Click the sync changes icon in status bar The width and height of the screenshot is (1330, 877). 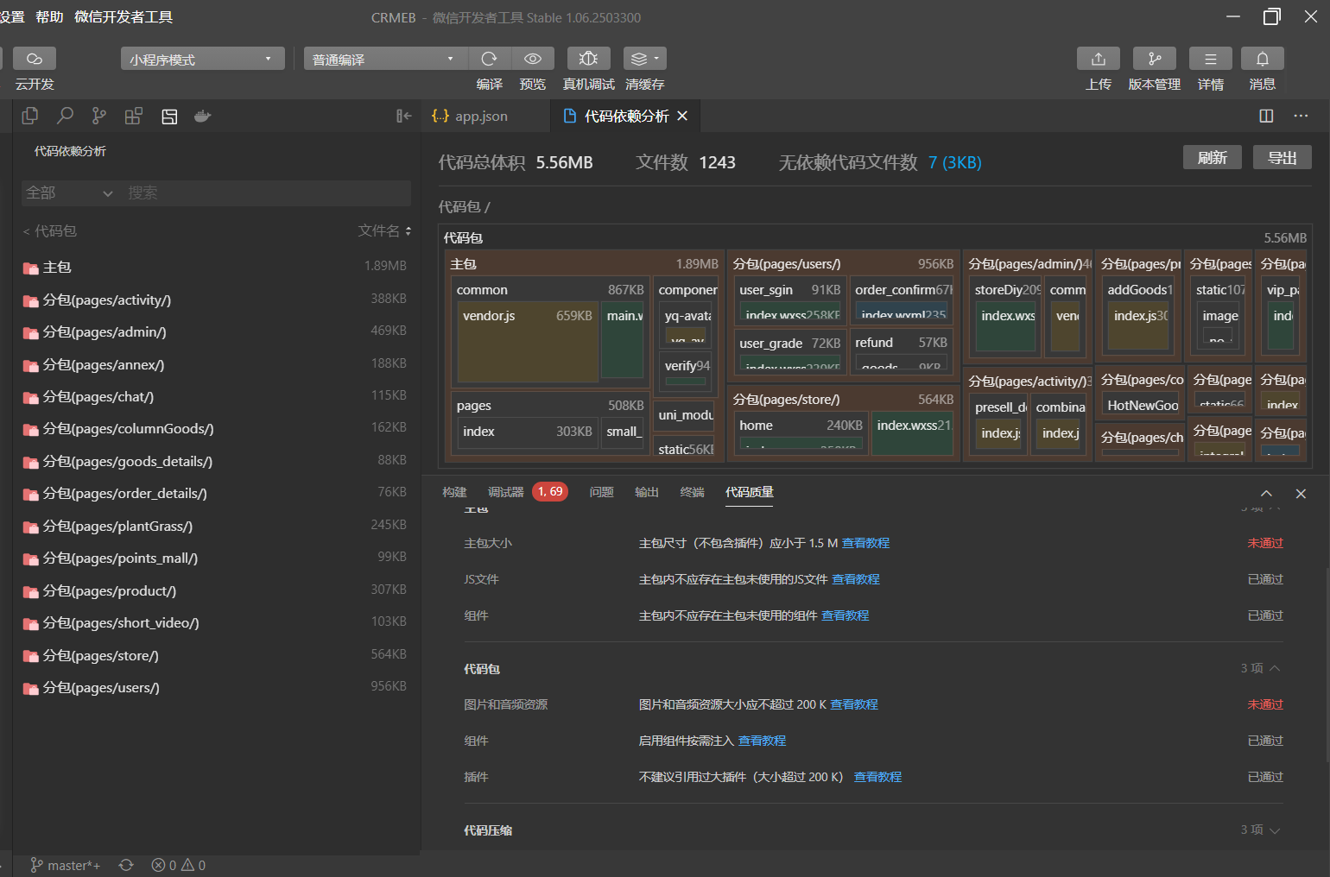point(126,865)
